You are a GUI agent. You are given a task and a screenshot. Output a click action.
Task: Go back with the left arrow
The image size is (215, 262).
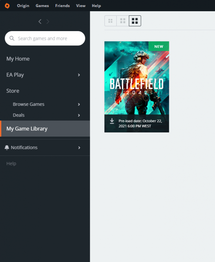pos(40,22)
